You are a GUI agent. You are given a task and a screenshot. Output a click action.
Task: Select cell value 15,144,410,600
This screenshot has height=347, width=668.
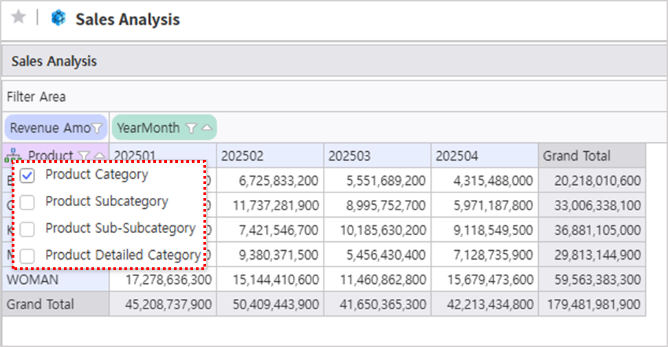(270, 279)
